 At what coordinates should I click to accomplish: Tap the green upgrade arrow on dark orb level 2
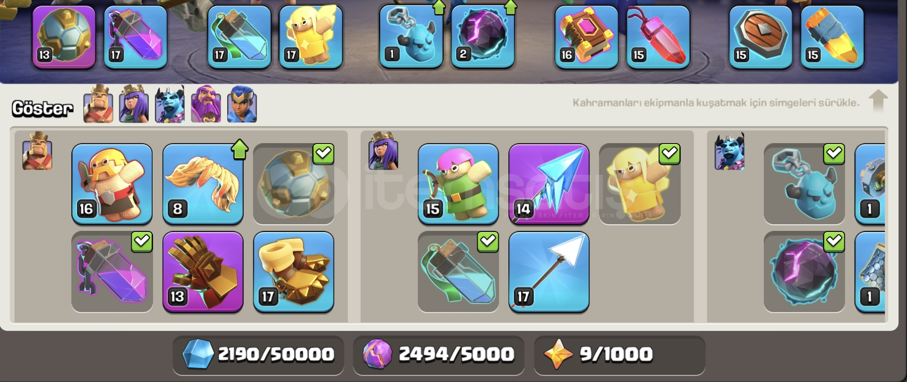pos(511,7)
